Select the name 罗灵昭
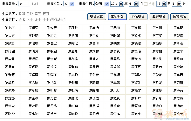The image size is (191, 121). coord(136,28)
